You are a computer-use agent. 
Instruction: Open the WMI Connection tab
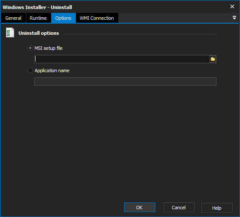pyautogui.click(x=97, y=18)
